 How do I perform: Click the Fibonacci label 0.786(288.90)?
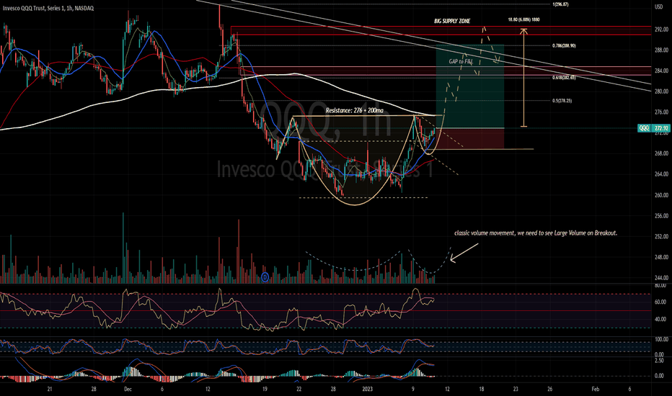[564, 46]
